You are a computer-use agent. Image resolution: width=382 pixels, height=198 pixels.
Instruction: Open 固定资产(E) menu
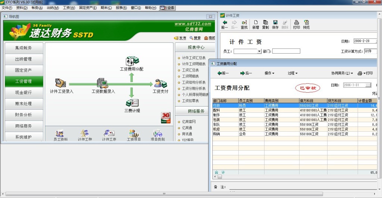(88, 8)
